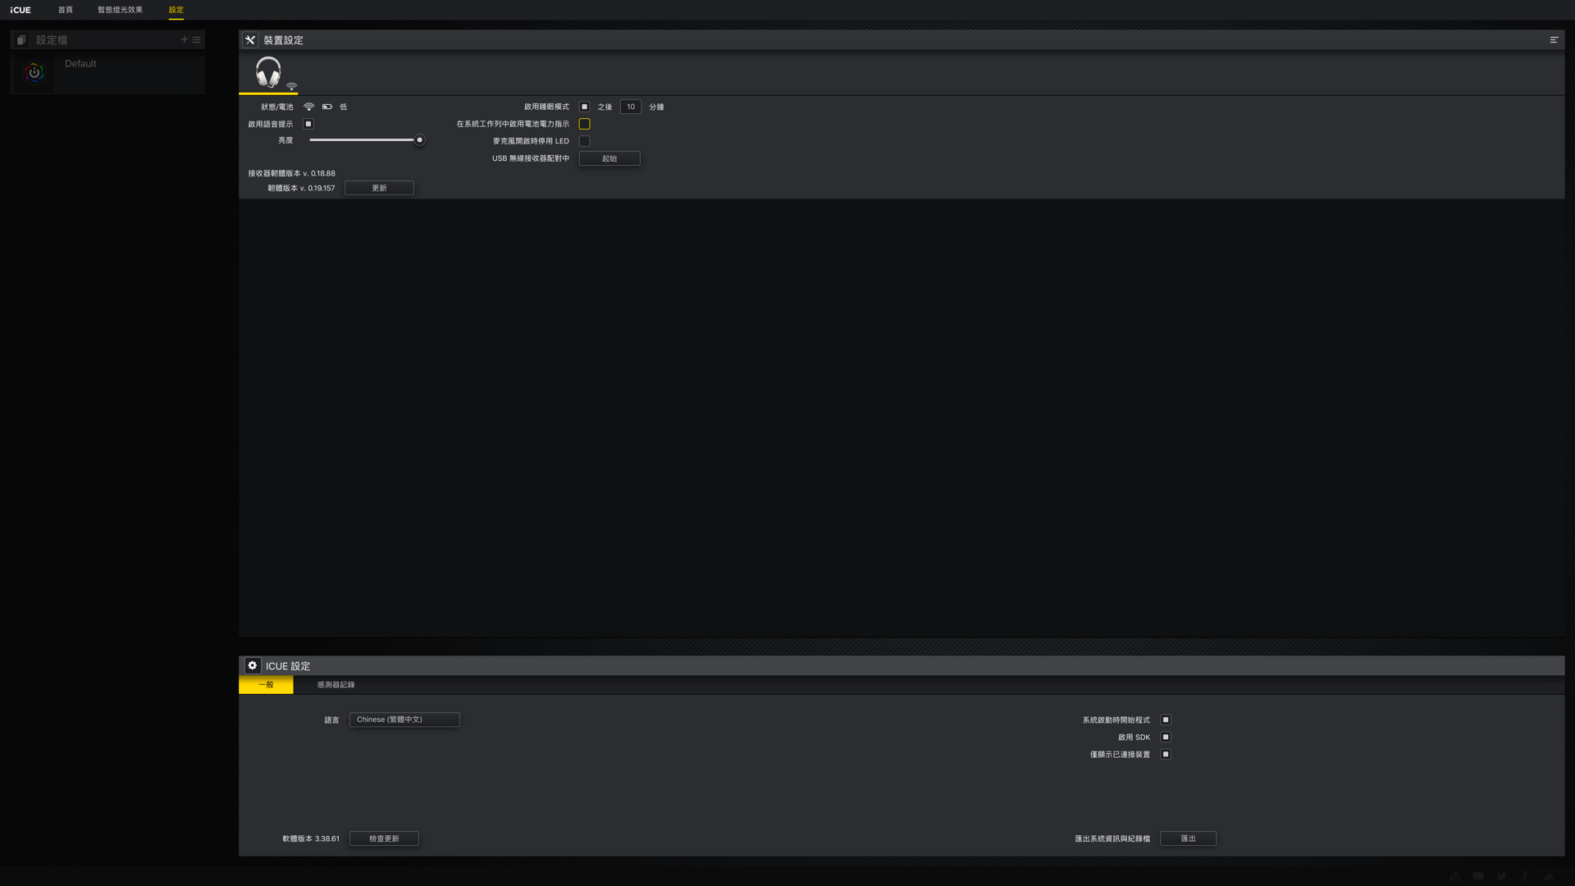Image resolution: width=1575 pixels, height=886 pixels.
Task: Click the 裝置設定 panel title
Action: 284,40
